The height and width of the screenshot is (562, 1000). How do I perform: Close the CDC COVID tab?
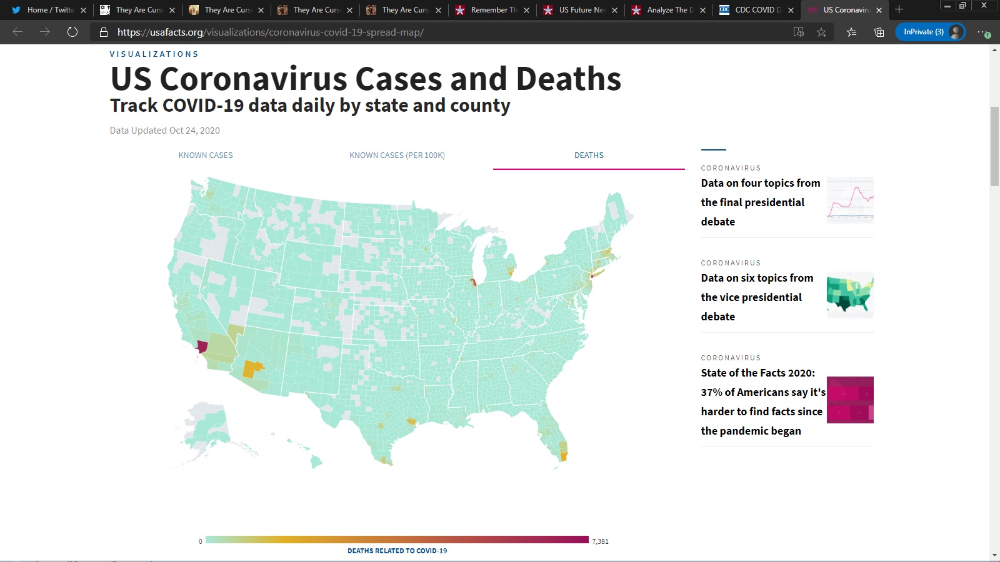coord(791,10)
